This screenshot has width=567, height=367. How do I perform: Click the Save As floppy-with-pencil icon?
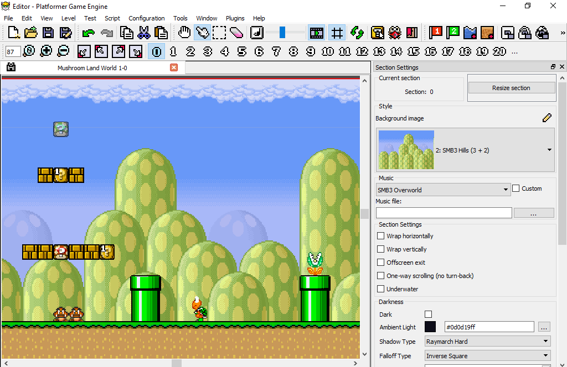tap(65, 33)
